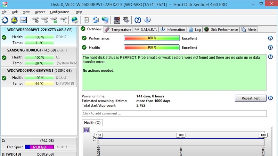This screenshot has height=156, width=278.
Task: Click the C: free space usage bar
Action: point(39,147)
